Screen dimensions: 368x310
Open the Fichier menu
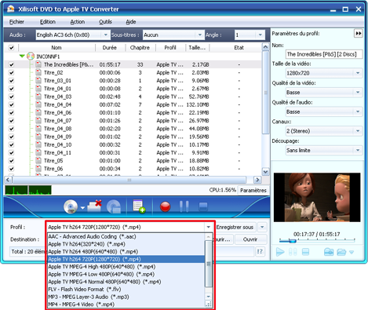16,22
